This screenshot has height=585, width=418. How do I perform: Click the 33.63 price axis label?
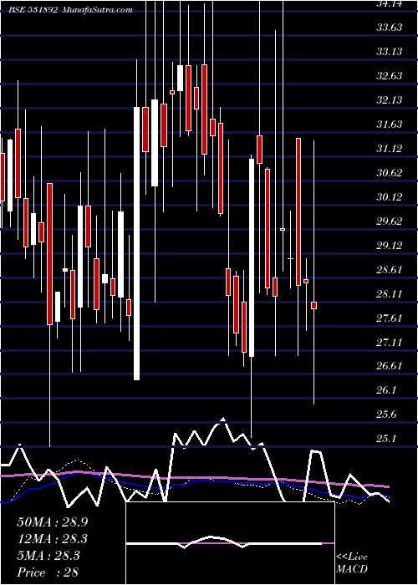390,28
